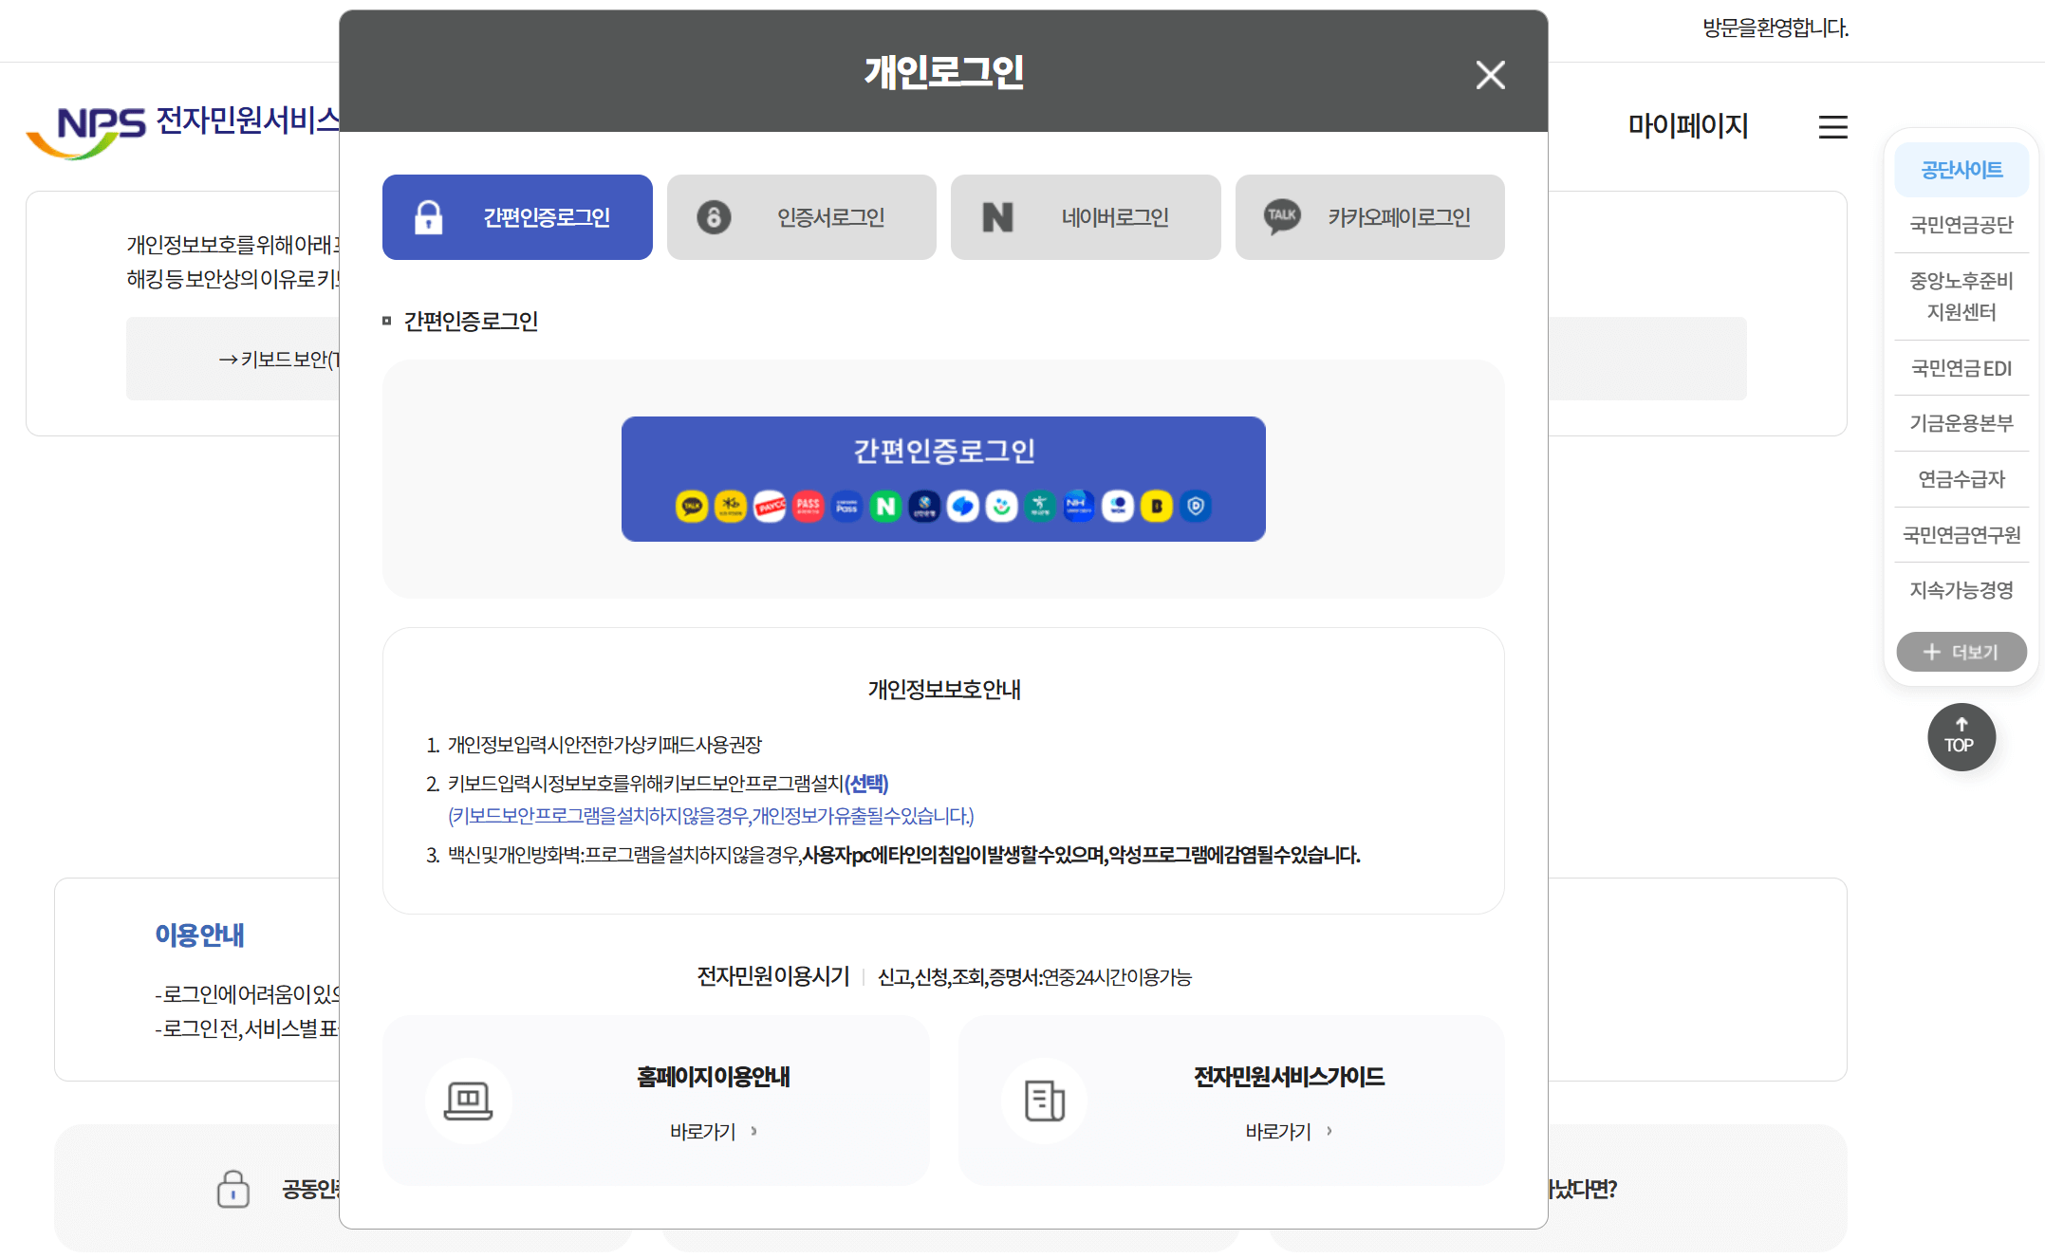Open the 중앙노후준비 지원센터 sidebar link

(x=1961, y=296)
